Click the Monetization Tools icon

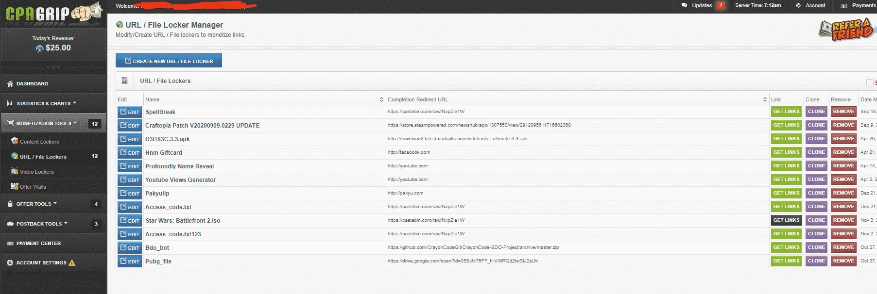pos(10,124)
